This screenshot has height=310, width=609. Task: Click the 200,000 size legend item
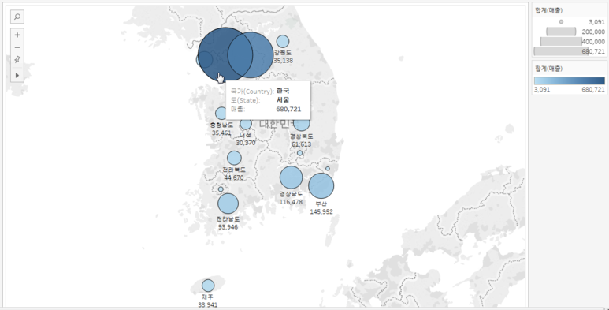coord(569,32)
